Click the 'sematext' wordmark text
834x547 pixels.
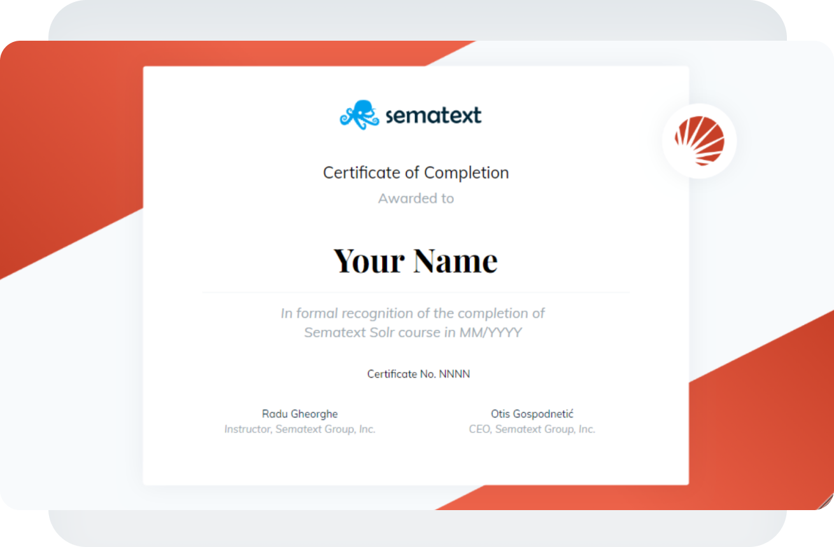point(434,116)
